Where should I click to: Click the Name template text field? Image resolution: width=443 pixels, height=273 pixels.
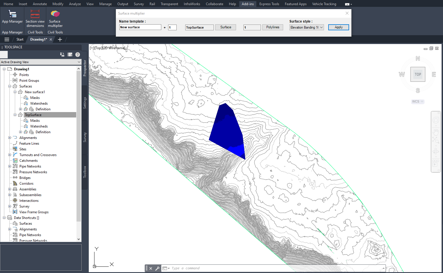[140, 27]
